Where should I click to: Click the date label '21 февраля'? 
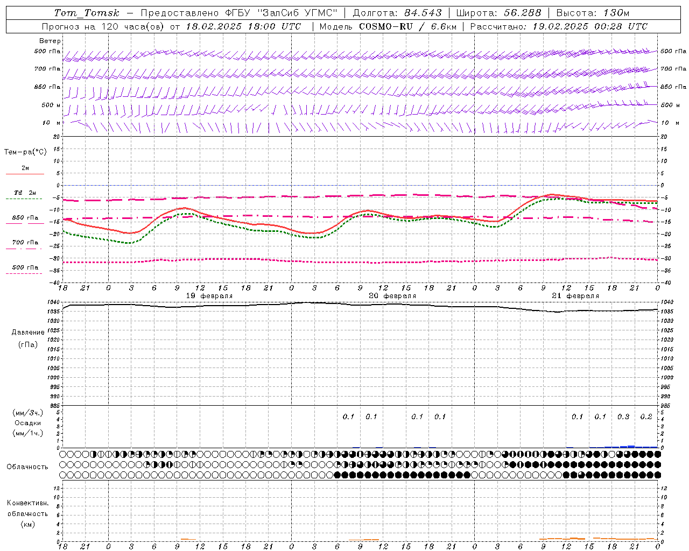coord(575,296)
